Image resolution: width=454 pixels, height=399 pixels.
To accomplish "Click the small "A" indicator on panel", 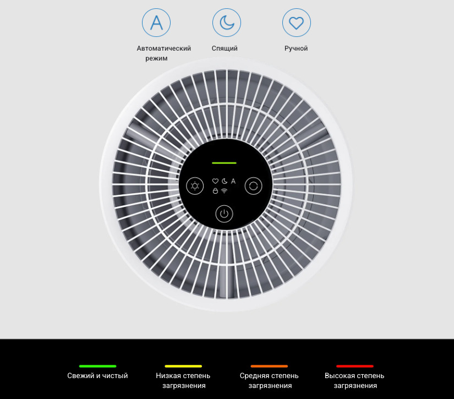I will (233, 181).
